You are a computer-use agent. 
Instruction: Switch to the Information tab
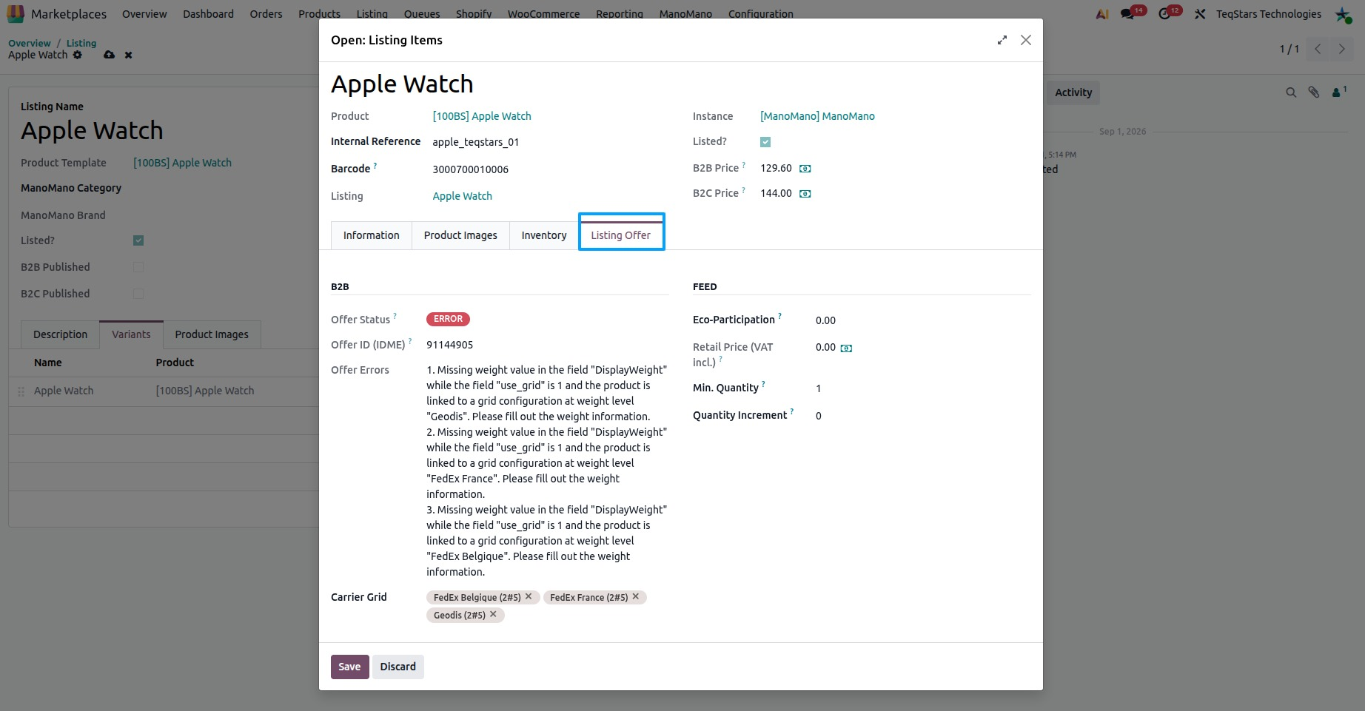[x=371, y=235]
